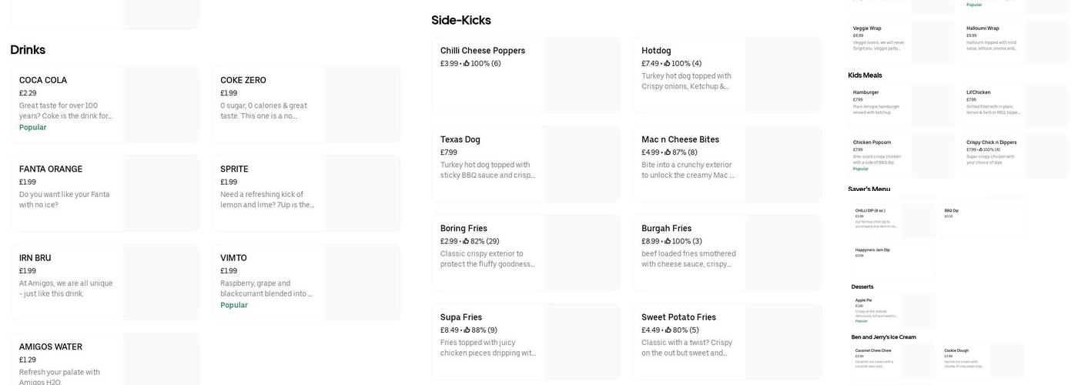Screen dimensions: 1078x385
Task: Click thumbs-up rating icon on Chilli Cheese Poppers
Action: click(x=467, y=64)
